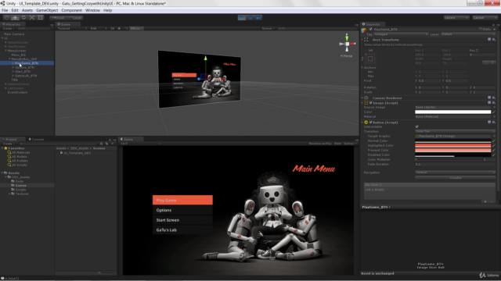Toggle the Interactable checkbox
This screenshot has height=281, width=501.
416,126
